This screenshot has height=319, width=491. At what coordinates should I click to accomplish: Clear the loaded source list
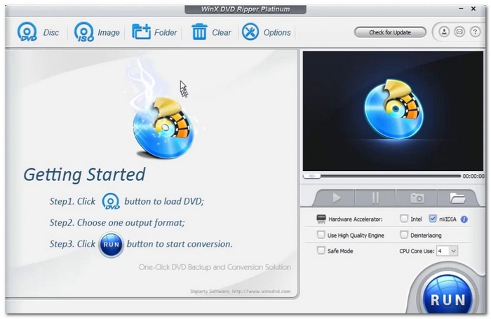click(x=211, y=32)
